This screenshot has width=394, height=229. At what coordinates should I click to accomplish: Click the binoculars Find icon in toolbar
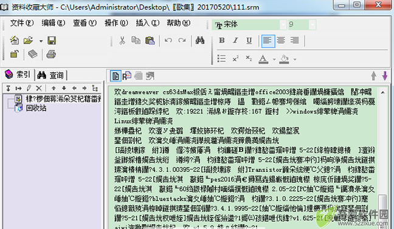coord(200,41)
